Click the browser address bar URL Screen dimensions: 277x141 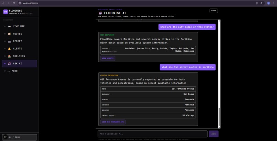coord(30,3)
